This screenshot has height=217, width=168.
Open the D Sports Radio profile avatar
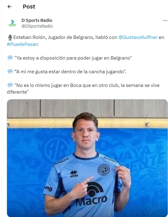coord(12,23)
